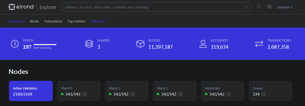Image resolution: width=305 pixels, height=106 pixels.
Task: Click the Shard 0 block icon
Action: coord(85,94)
